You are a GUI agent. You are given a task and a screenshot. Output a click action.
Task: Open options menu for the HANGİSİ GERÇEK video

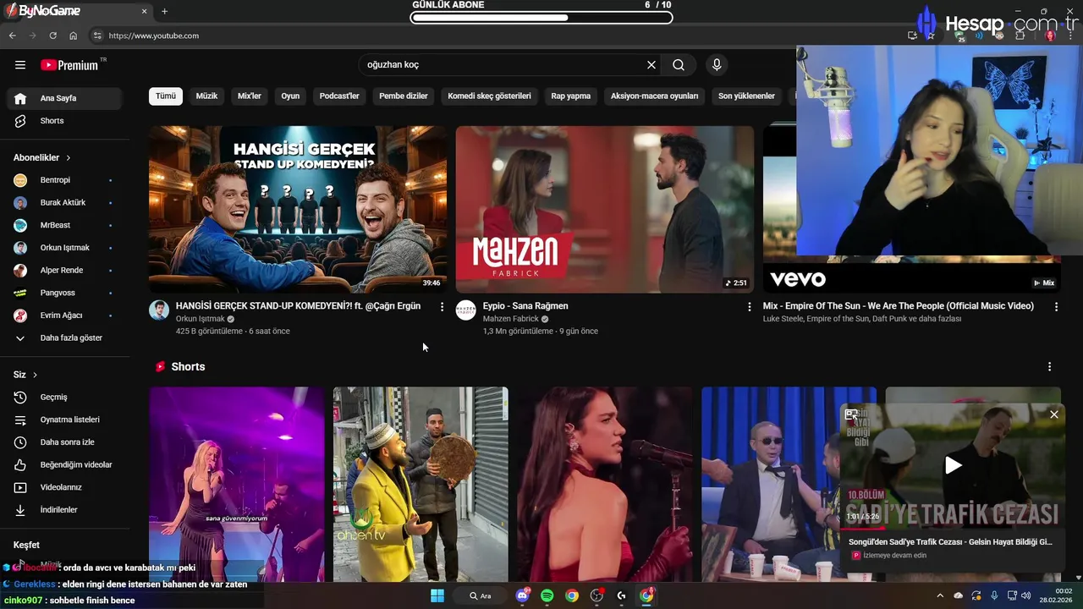coord(442,307)
